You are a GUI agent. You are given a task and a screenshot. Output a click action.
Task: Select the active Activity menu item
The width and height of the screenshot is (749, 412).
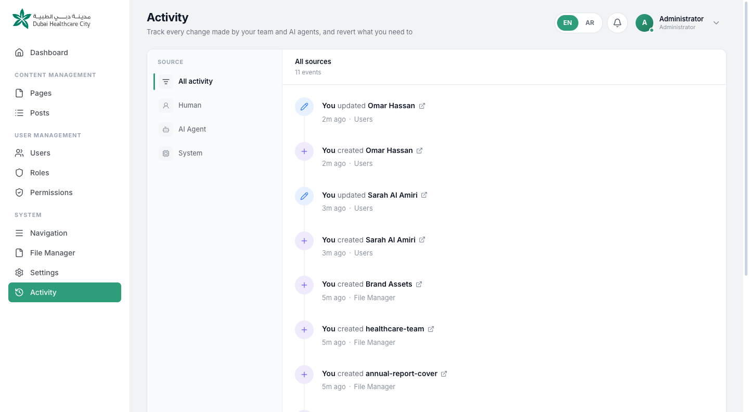(64, 292)
